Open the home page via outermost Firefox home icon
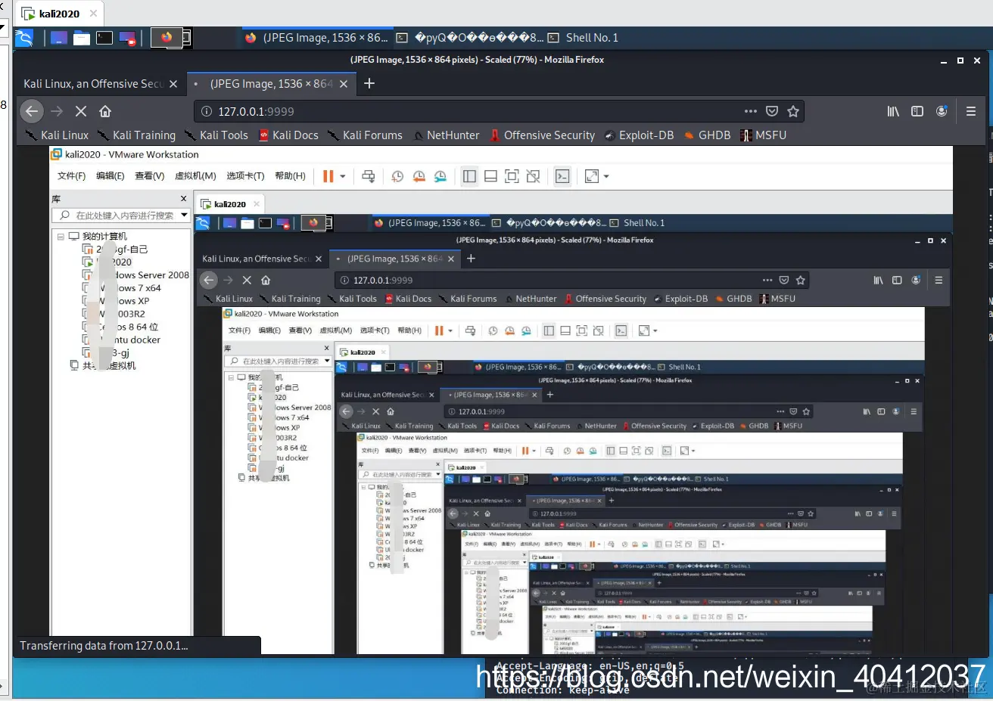 pyautogui.click(x=105, y=111)
